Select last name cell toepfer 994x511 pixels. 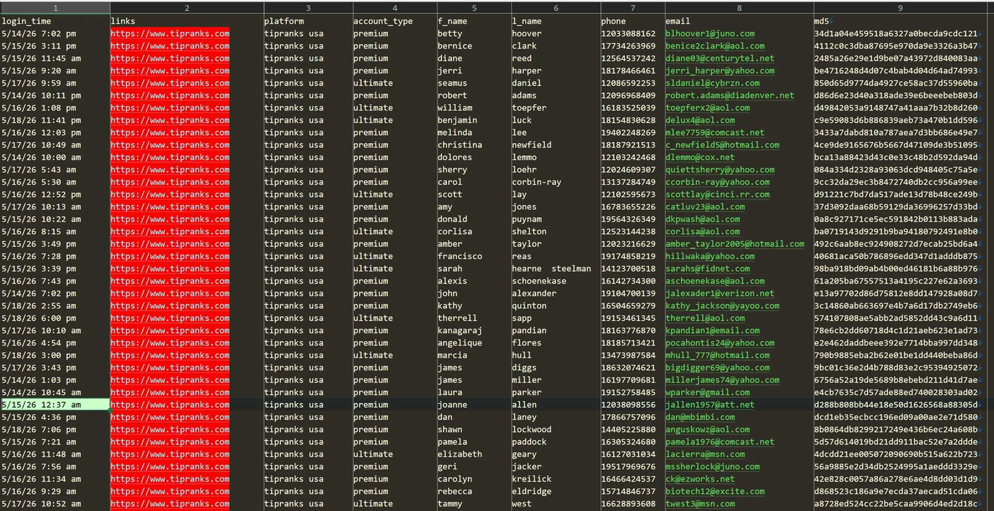529,108
